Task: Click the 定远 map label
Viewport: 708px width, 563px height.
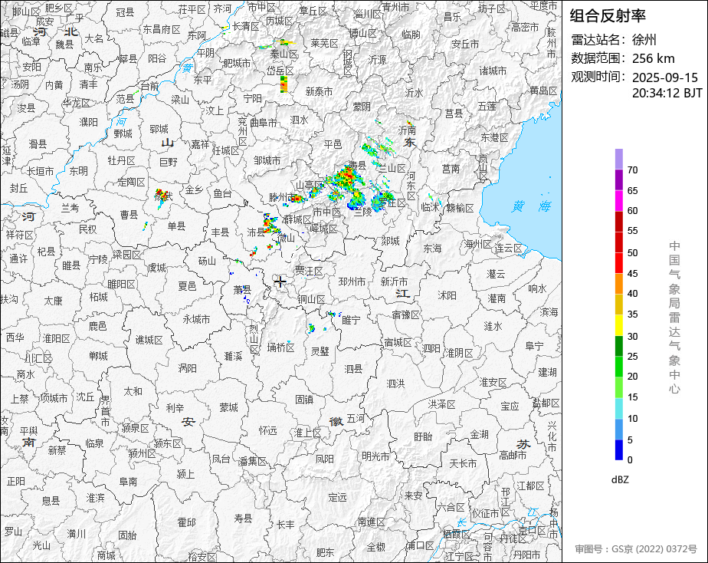Action: coord(337,498)
